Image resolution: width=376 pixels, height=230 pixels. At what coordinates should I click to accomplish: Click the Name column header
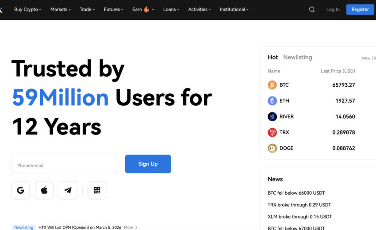tap(274, 71)
